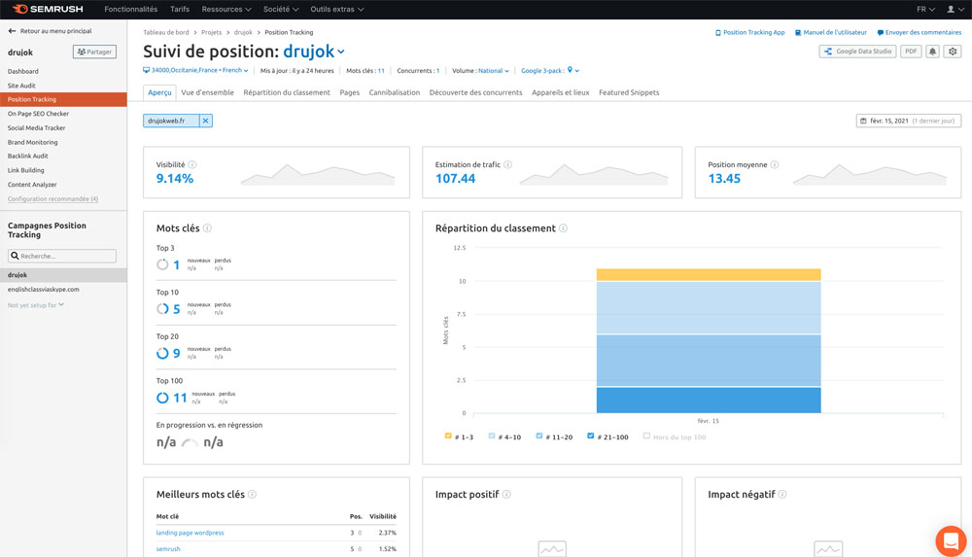Switch to the Vue d'ensemble tab
This screenshot has width=972, height=557.
[207, 92]
